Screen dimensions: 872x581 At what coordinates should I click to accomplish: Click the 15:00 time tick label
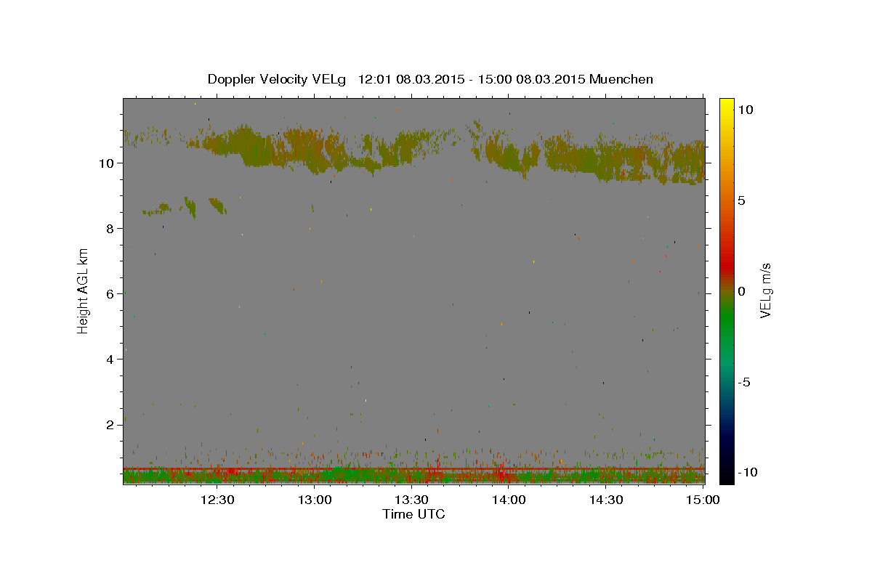(703, 500)
